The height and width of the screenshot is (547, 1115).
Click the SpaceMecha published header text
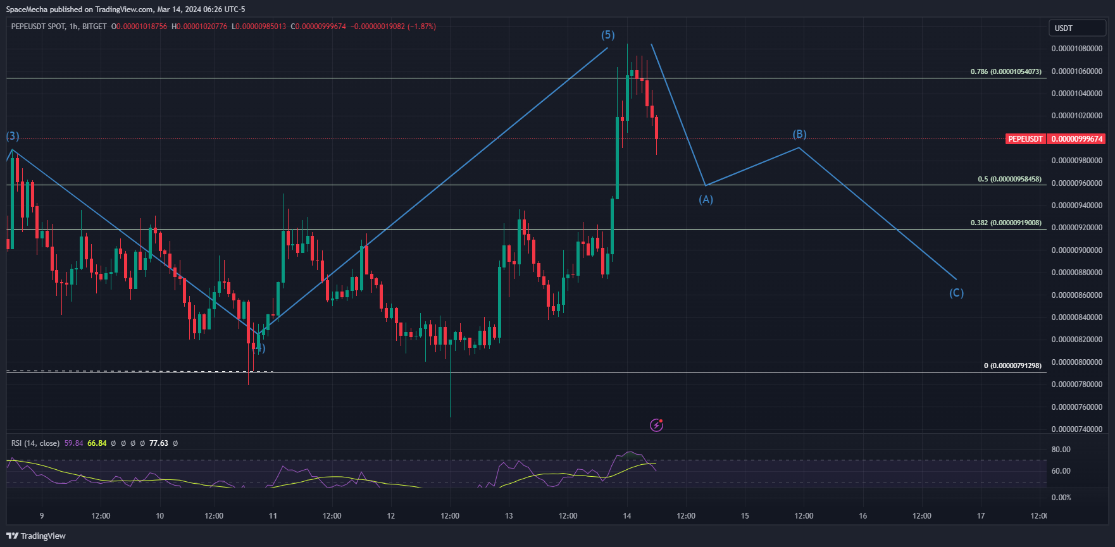125,9
